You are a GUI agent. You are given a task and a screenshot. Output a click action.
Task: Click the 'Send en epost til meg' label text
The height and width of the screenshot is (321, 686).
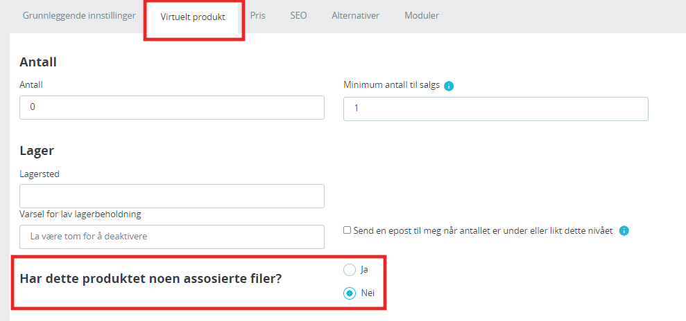pos(483,231)
